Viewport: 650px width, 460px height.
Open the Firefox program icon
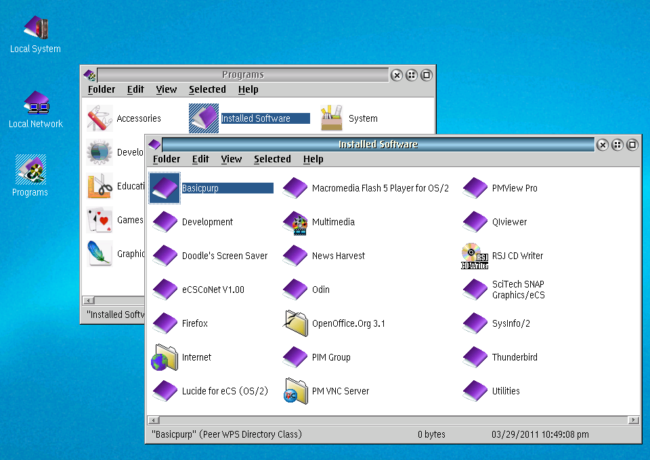point(165,323)
